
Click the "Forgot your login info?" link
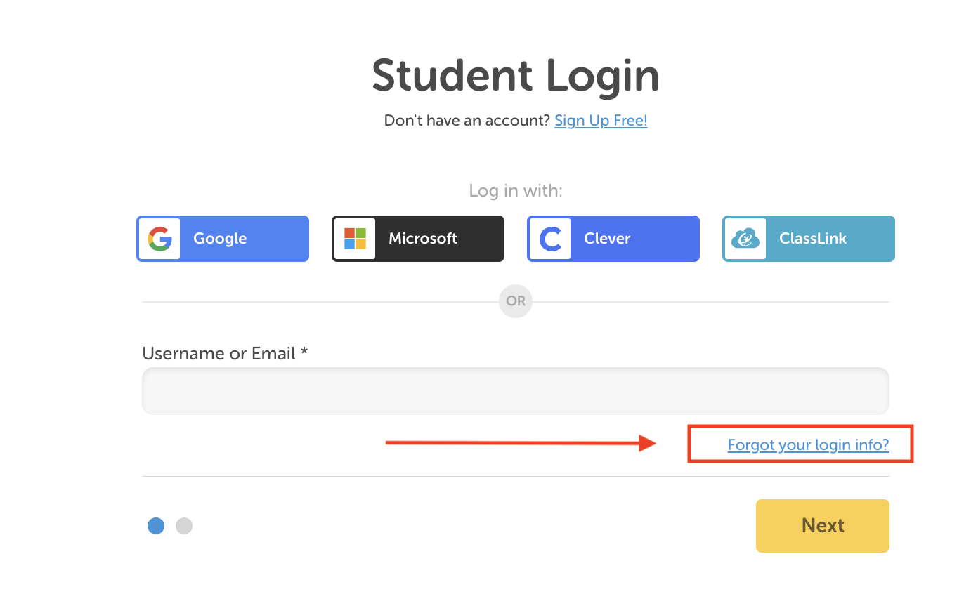[808, 445]
